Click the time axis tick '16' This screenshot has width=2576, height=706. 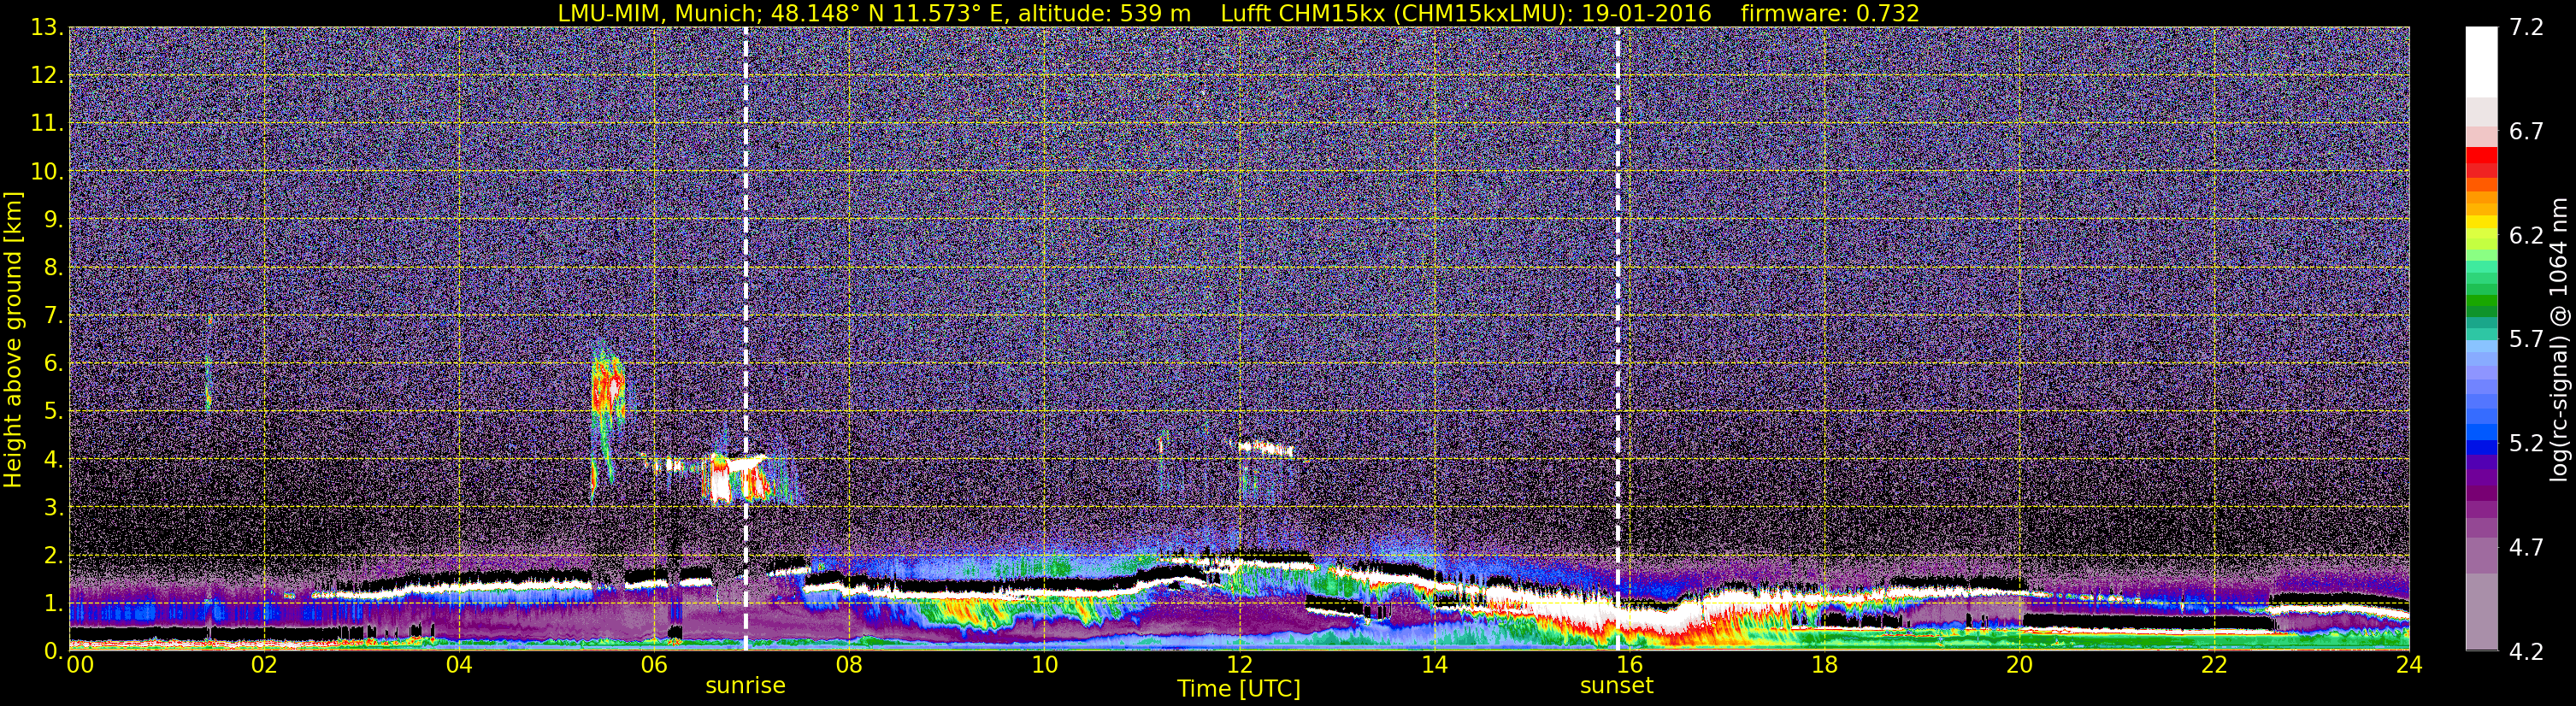tap(1629, 665)
